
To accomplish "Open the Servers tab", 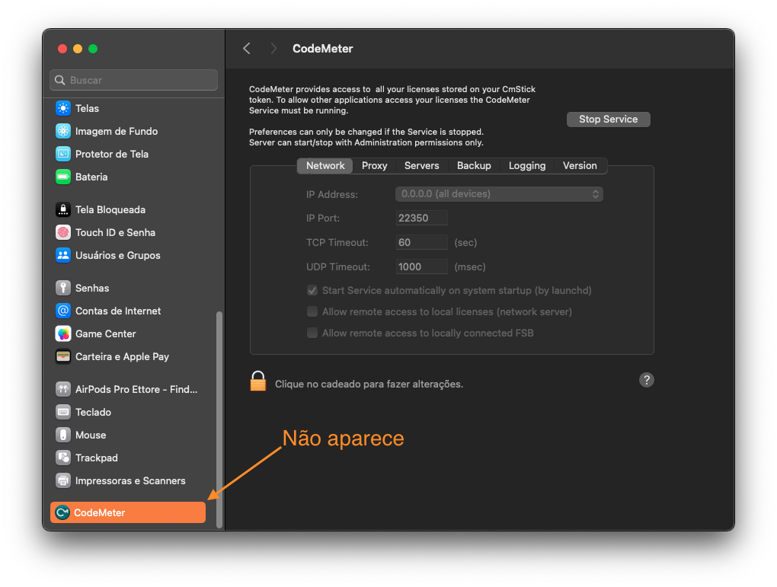I will click(422, 165).
